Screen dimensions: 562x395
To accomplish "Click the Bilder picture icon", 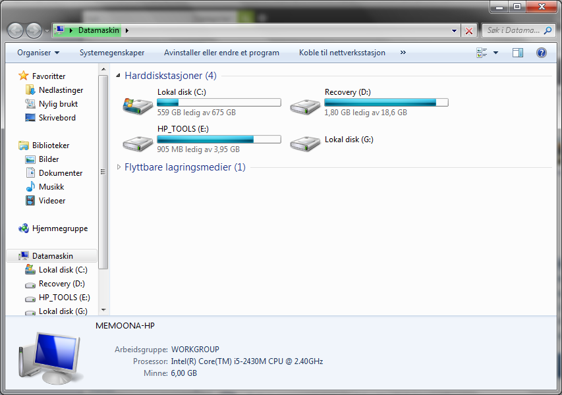I will click(30, 159).
